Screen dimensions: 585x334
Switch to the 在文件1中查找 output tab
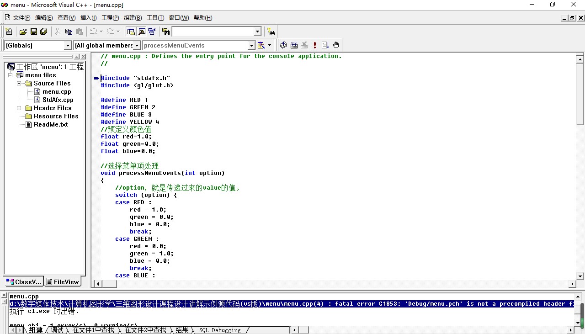click(93, 330)
